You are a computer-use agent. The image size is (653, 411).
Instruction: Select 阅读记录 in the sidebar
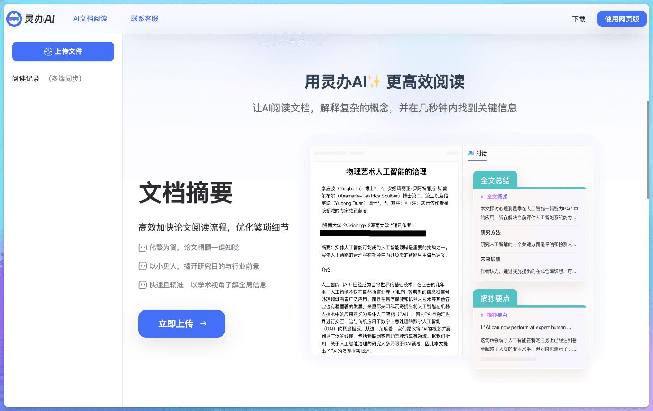tap(26, 78)
